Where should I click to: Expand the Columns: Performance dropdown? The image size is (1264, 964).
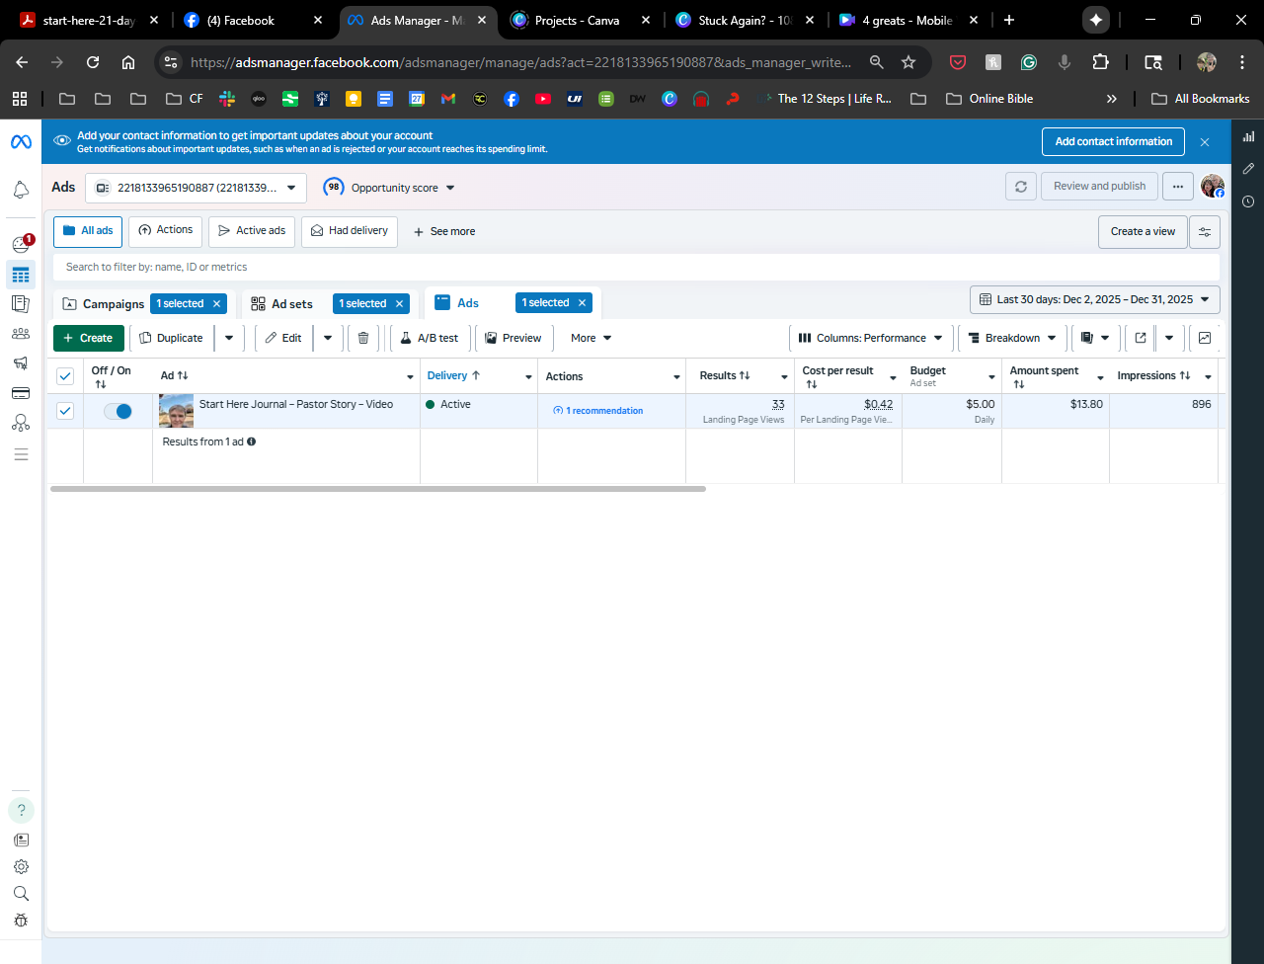click(x=871, y=338)
